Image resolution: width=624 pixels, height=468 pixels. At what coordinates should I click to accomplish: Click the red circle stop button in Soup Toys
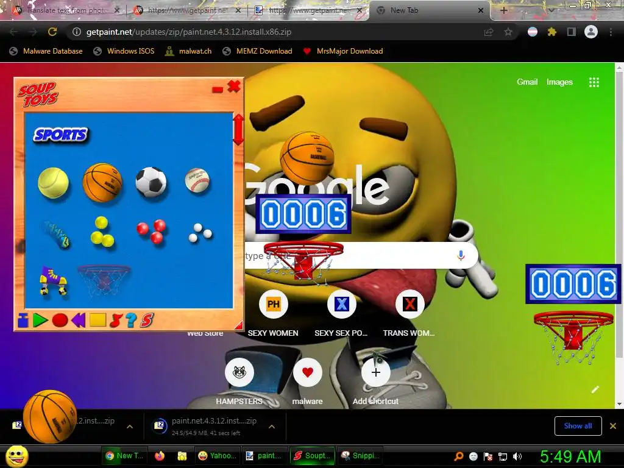60,320
